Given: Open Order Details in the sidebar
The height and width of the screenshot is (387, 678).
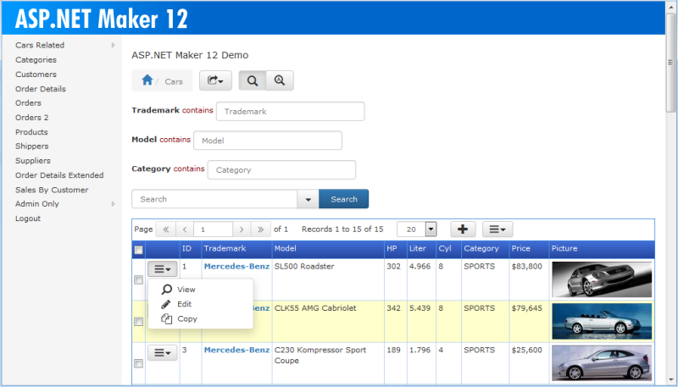Looking at the screenshot, I should (41, 89).
